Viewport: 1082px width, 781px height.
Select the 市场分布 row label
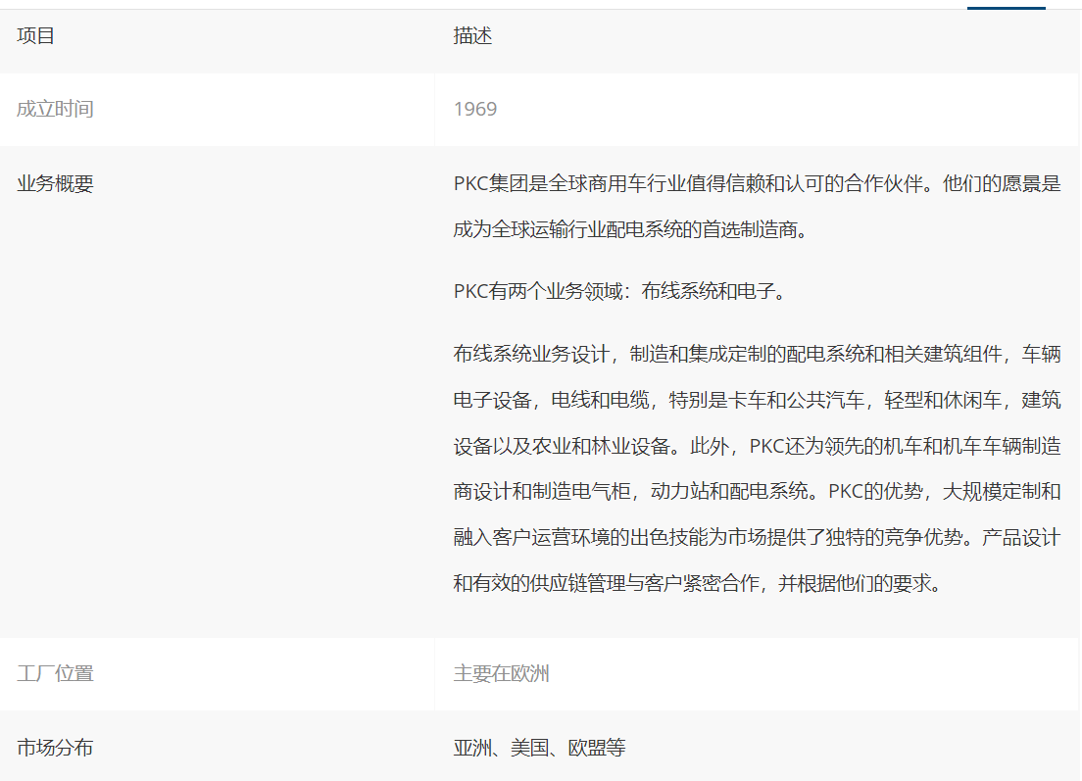pos(55,748)
